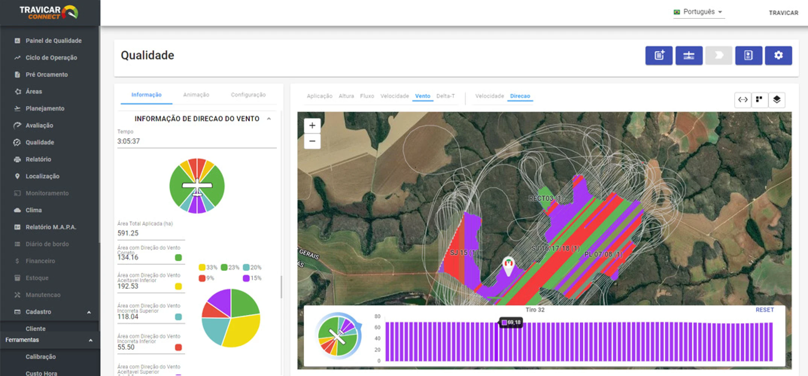This screenshot has width=808, height=376.
Task: Select the Delta-T map tab
Action: click(445, 96)
